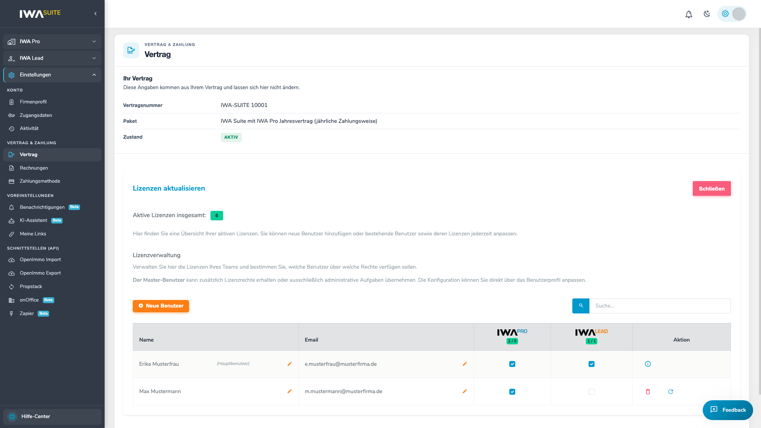Open the user avatar menu

click(739, 14)
